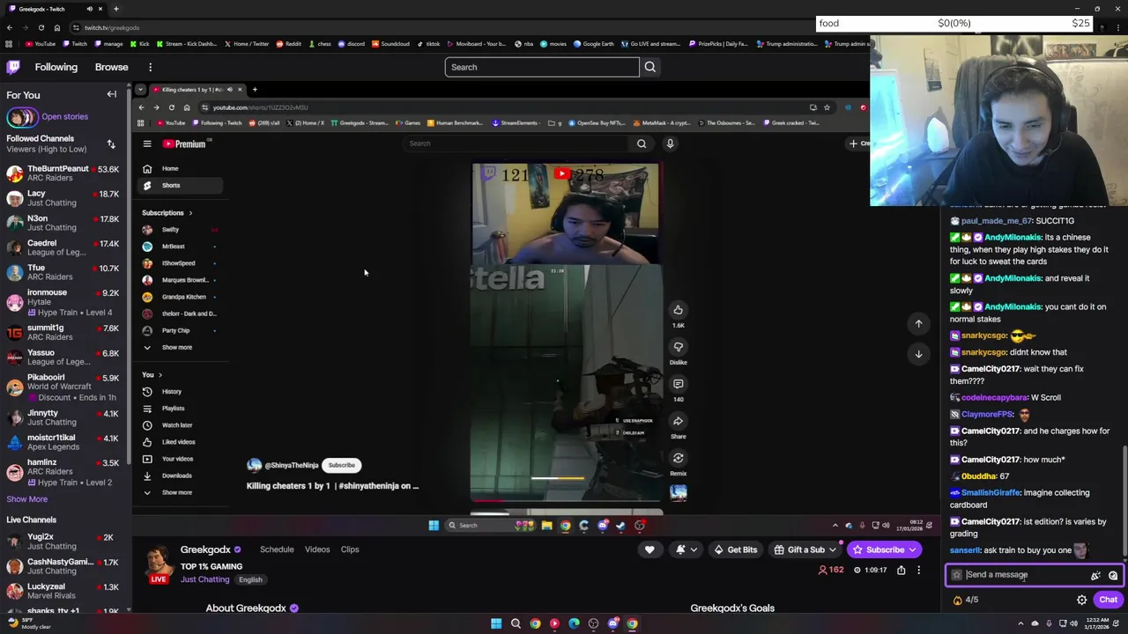Like the YouTube short
This screenshot has width=1128, height=634.
tap(678, 310)
